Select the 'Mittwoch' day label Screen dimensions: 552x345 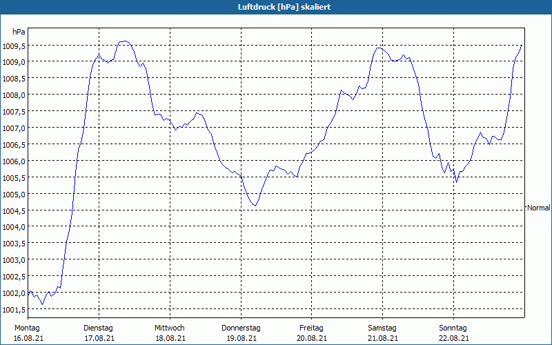169,328
